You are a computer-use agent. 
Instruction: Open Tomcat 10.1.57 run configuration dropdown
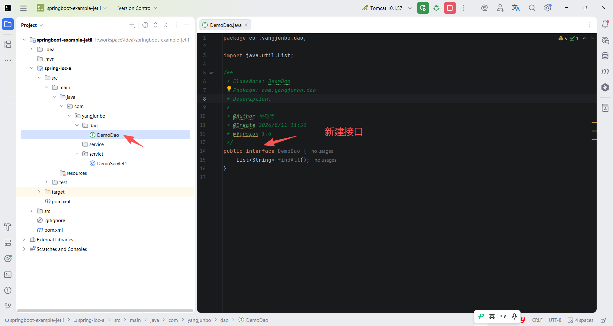[x=387, y=8]
